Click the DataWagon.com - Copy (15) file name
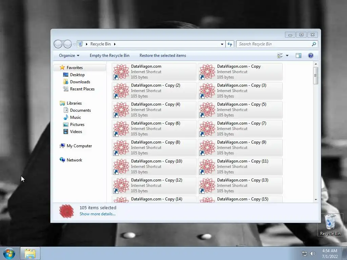Image resolution: width=347 pixels, height=260 pixels. 243,199
